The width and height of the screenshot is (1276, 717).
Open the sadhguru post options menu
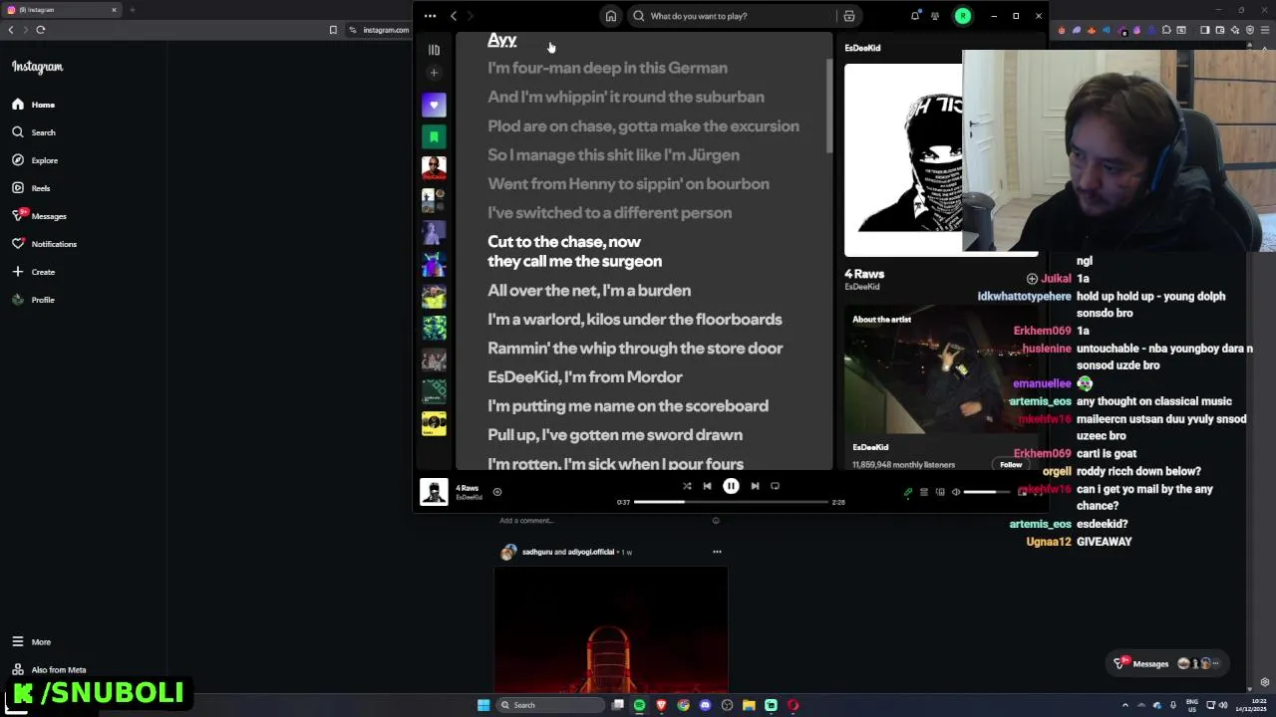click(x=717, y=551)
